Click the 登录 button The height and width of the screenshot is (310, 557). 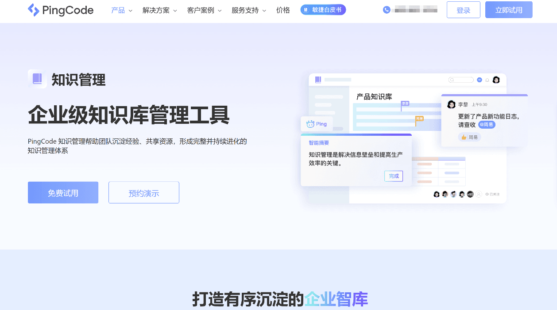tap(464, 10)
